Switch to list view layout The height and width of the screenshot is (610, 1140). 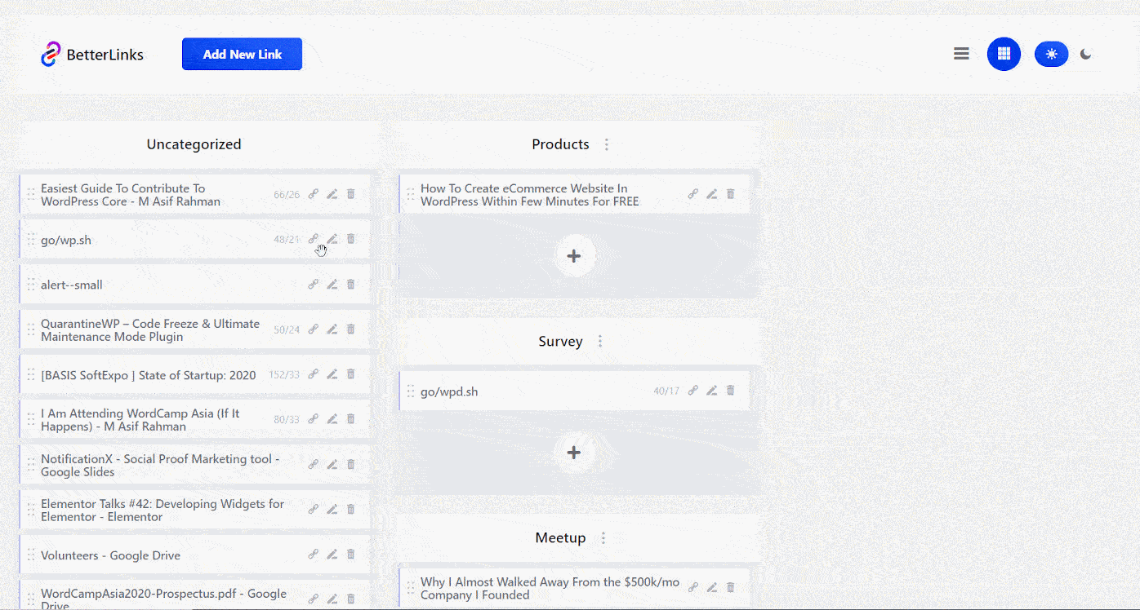tap(961, 54)
